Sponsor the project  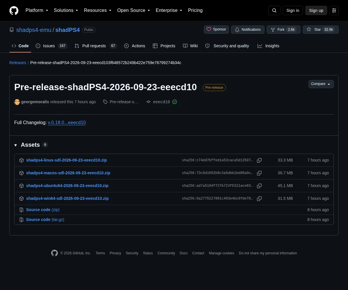(216, 30)
